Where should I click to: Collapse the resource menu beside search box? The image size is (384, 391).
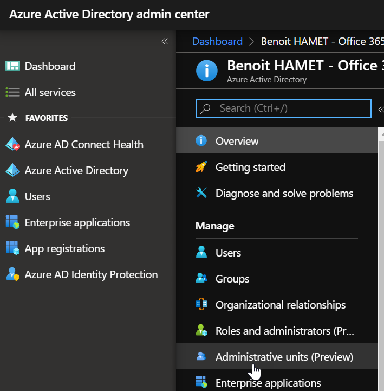click(380, 108)
